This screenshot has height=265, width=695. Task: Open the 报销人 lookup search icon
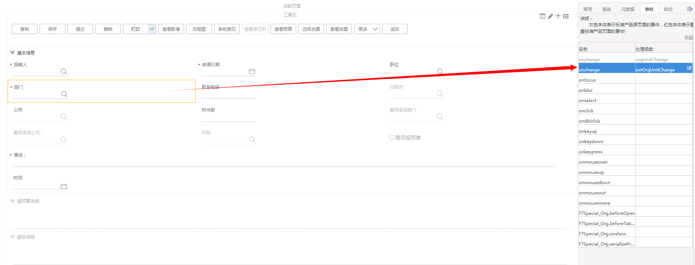click(64, 71)
